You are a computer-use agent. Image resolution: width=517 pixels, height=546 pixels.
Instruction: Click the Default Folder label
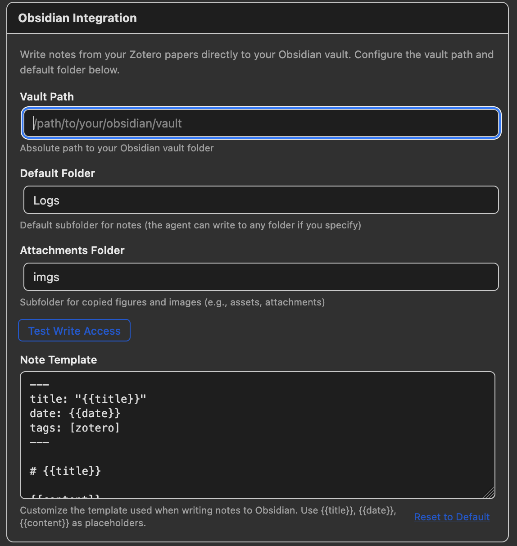57,173
